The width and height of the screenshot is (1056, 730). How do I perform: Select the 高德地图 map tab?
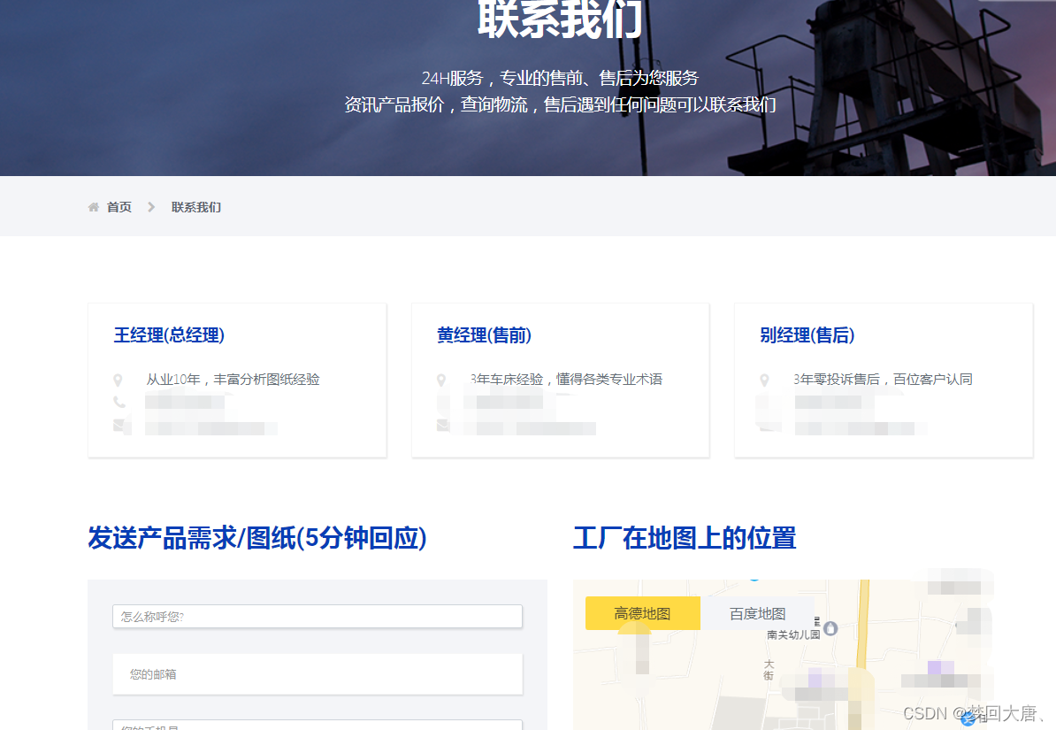coord(641,612)
